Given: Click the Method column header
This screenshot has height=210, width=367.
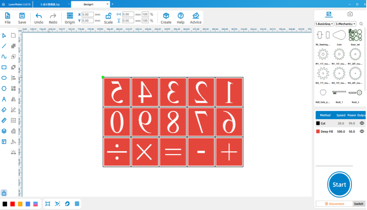Looking at the screenshot, I should point(325,115).
